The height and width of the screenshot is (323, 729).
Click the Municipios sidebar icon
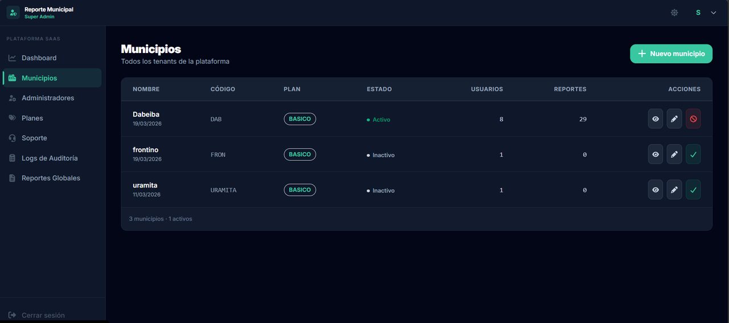[12, 78]
